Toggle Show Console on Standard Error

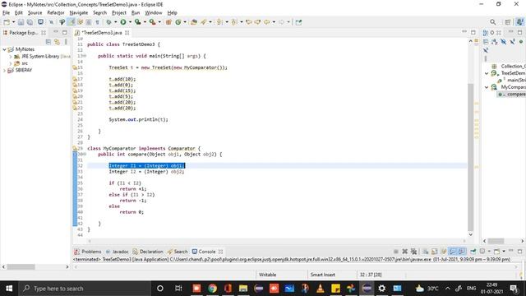pyautogui.click(x=462, y=252)
